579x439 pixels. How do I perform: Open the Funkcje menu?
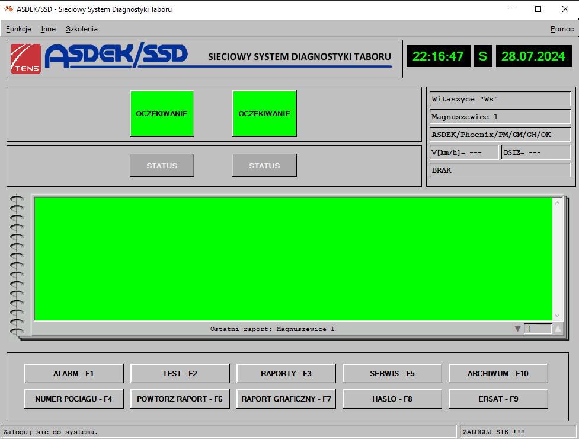[18, 28]
